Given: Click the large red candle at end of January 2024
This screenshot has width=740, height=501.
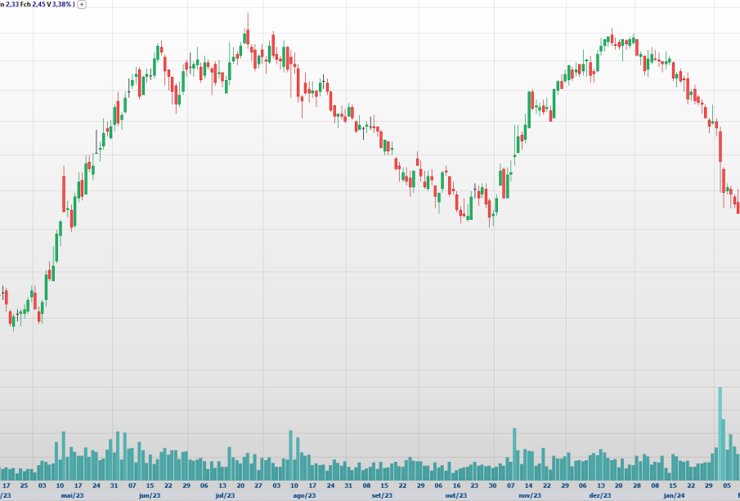Looking at the screenshot, I should [x=720, y=145].
